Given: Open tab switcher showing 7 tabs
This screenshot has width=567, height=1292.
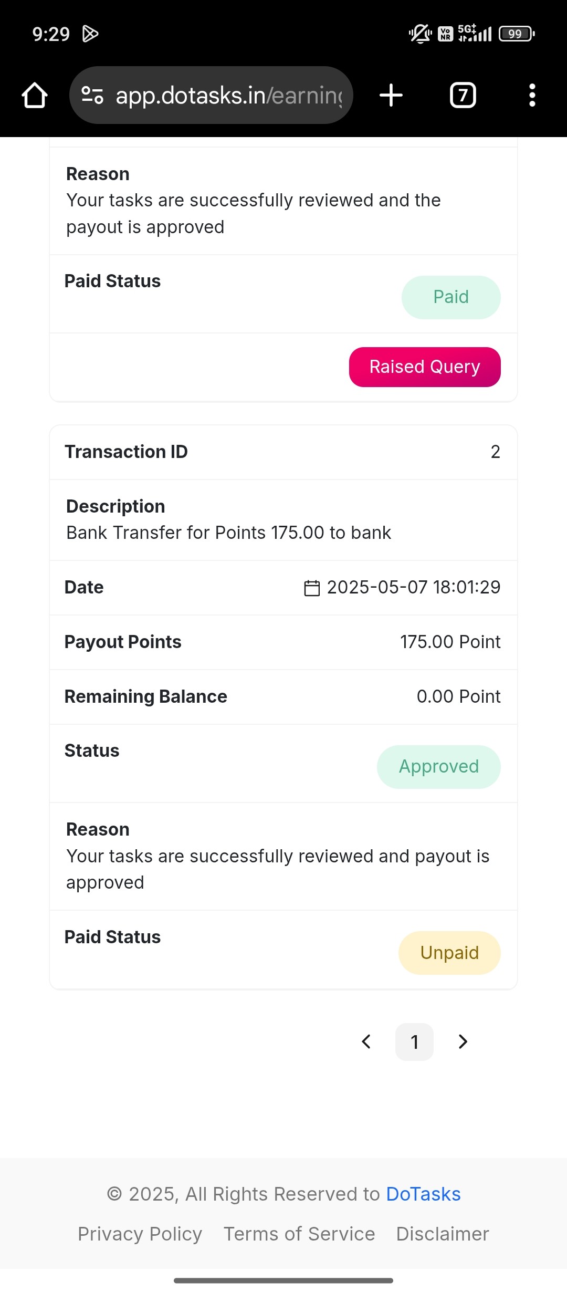Looking at the screenshot, I should coord(463,95).
